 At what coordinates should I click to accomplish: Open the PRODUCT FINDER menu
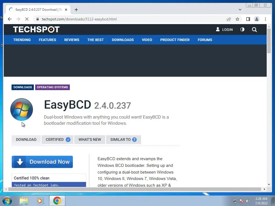click(175, 40)
